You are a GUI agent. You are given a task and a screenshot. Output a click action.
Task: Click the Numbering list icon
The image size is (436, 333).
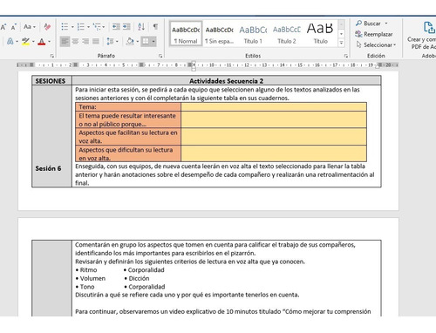click(81, 27)
